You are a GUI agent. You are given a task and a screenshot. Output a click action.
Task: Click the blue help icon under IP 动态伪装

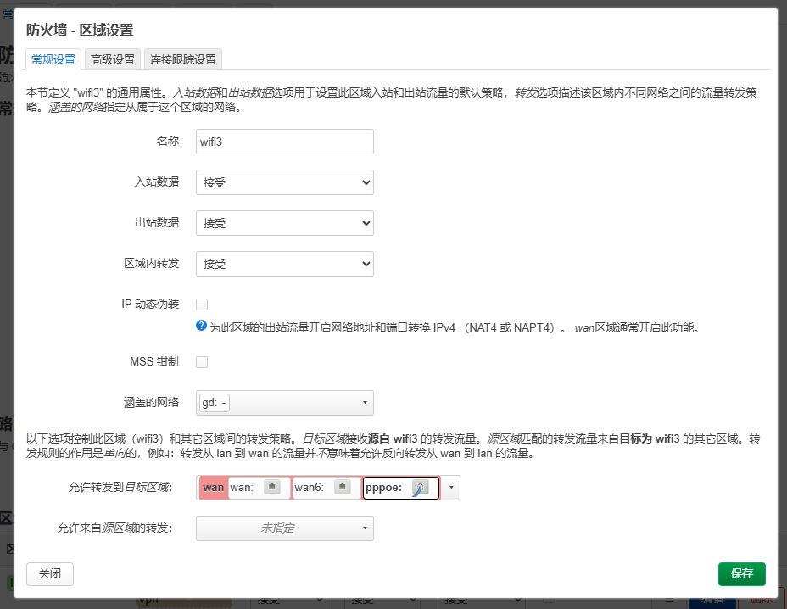(x=202, y=326)
